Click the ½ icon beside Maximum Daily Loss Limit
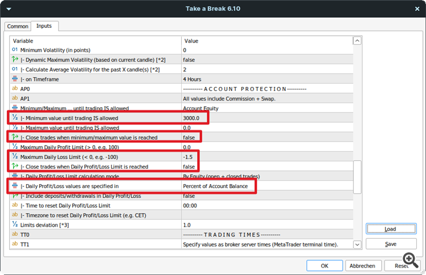This screenshot has width=426, height=275. (x=15, y=157)
